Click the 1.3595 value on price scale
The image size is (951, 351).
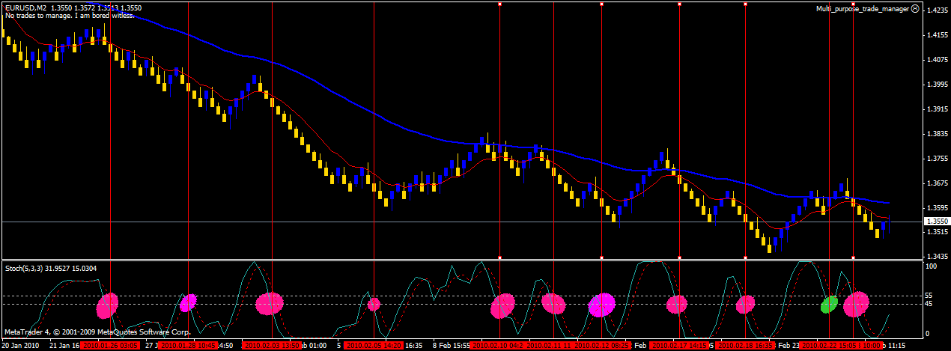click(936, 208)
